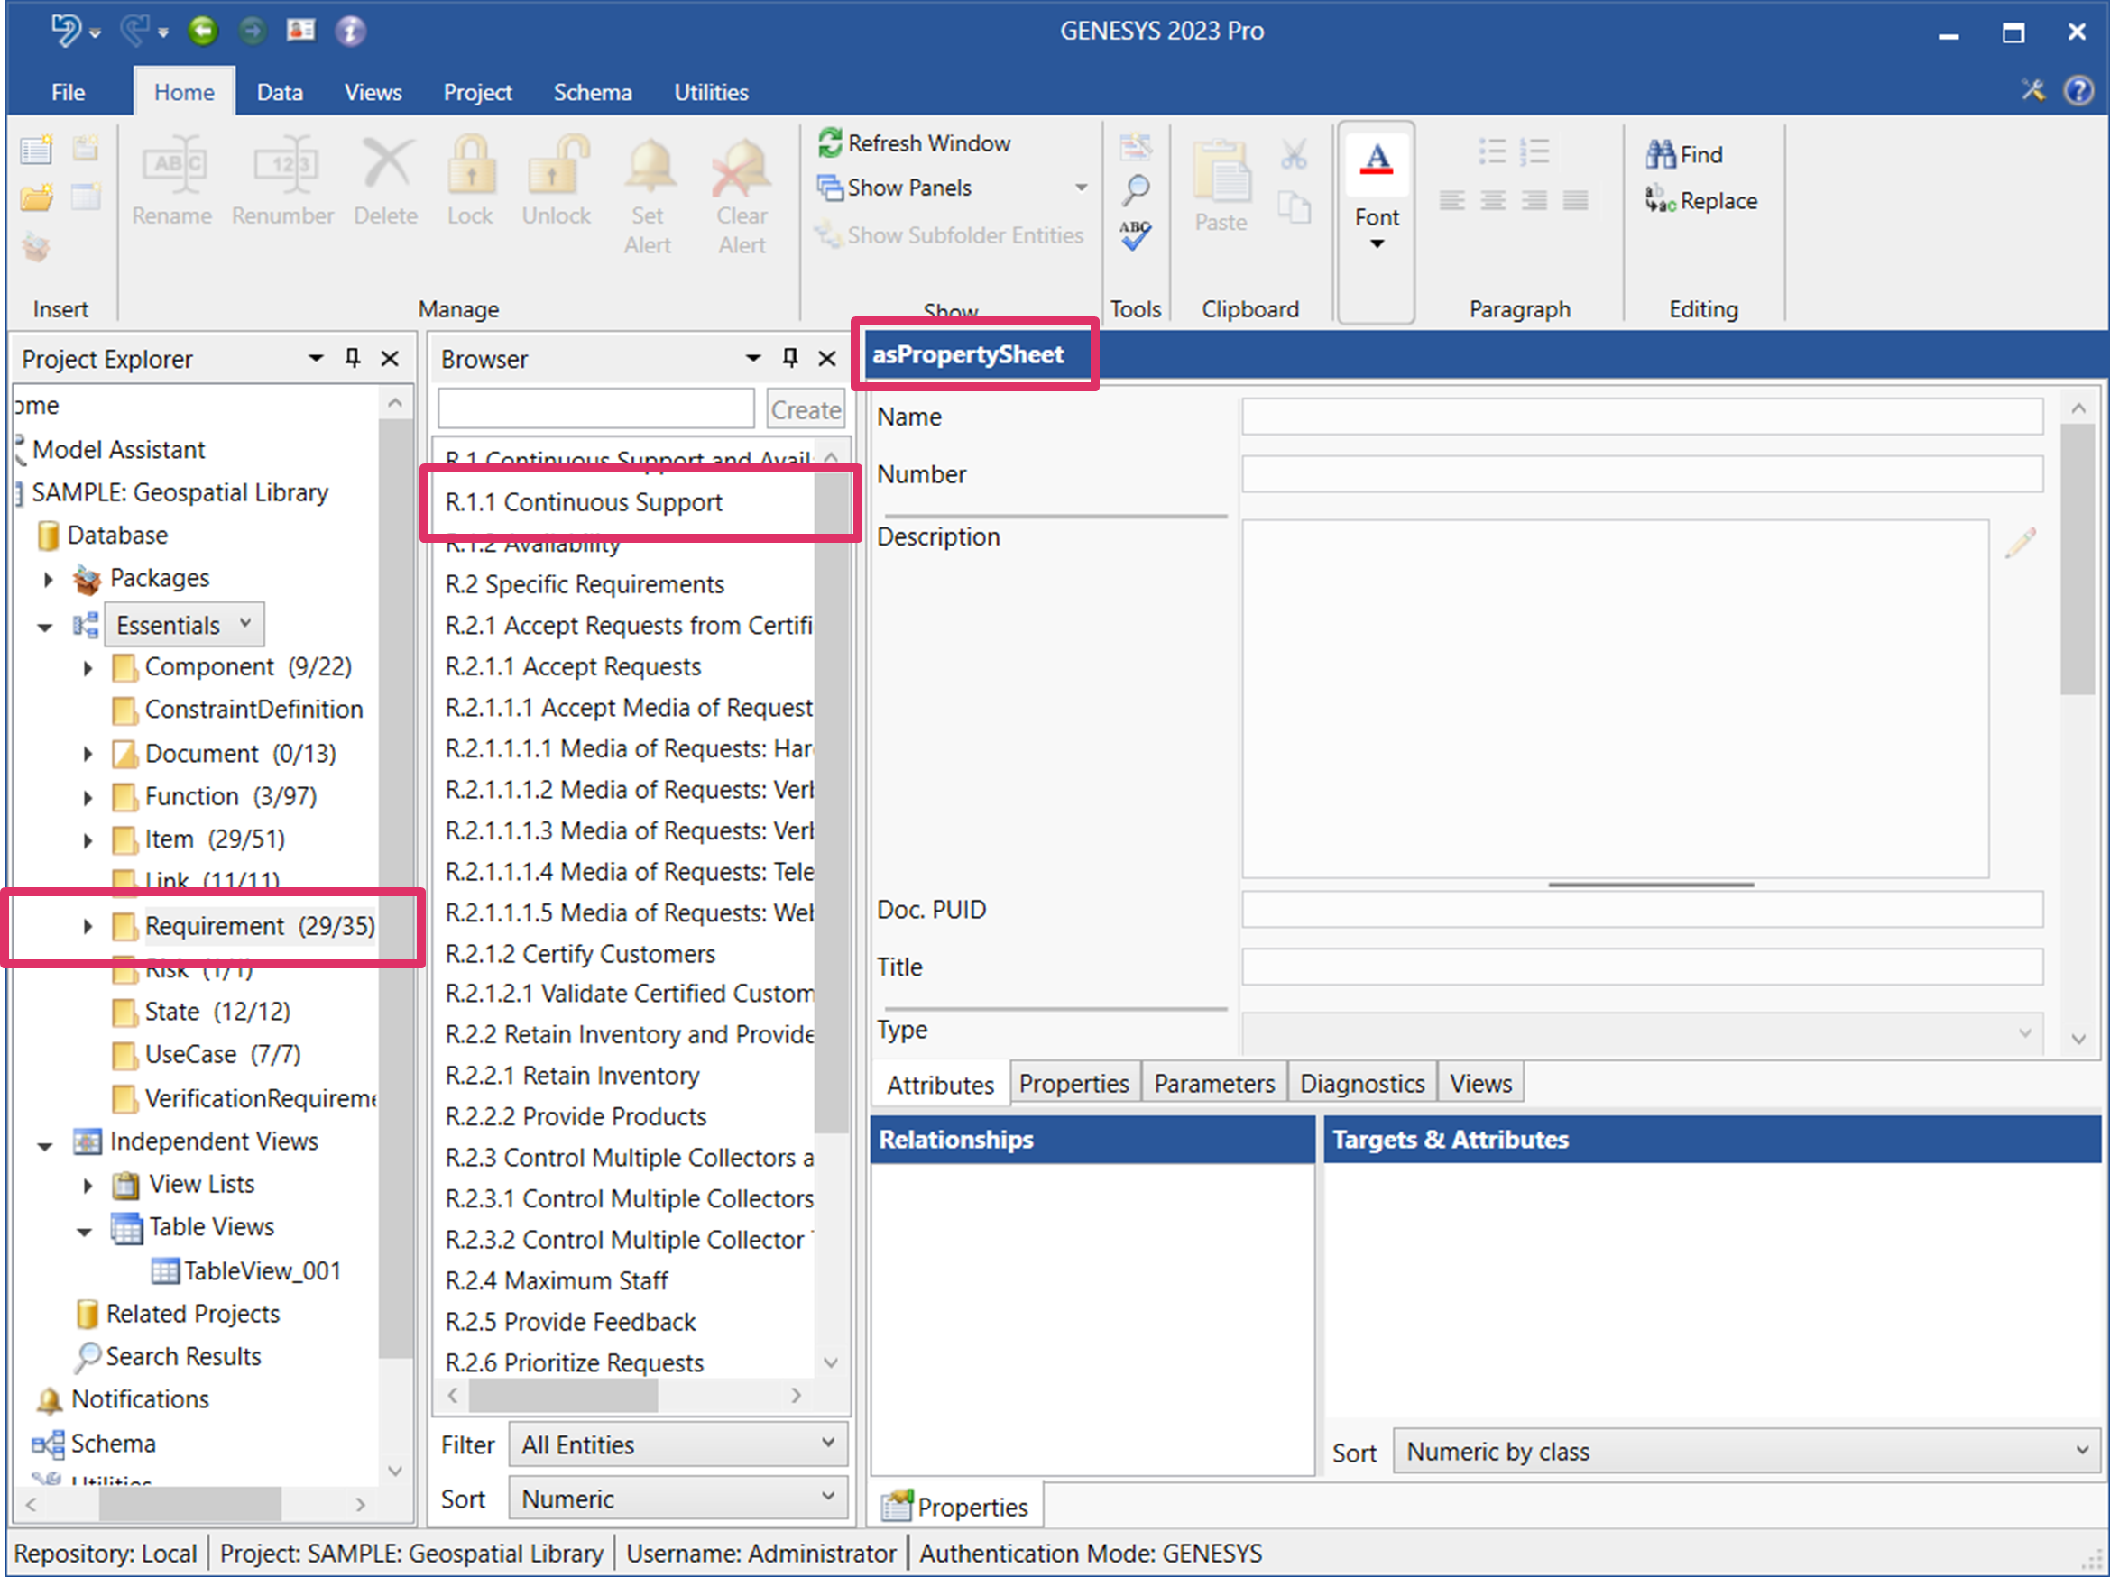Pin the Project Explorer panel
This screenshot has height=1577, width=2110.
353,359
